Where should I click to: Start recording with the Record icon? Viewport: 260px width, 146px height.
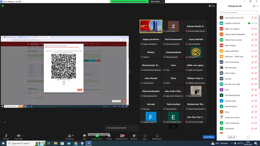[109, 137]
